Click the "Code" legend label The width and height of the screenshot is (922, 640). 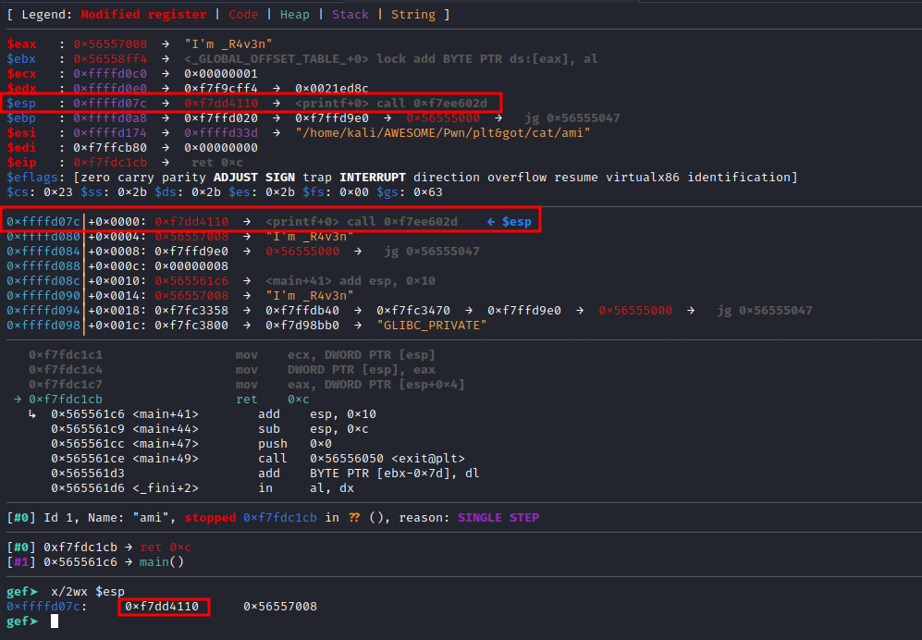tap(243, 14)
